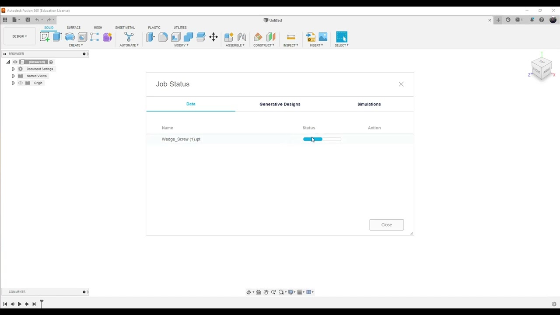Select the Fillet tool icon
560x315 pixels.
click(x=163, y=37)
